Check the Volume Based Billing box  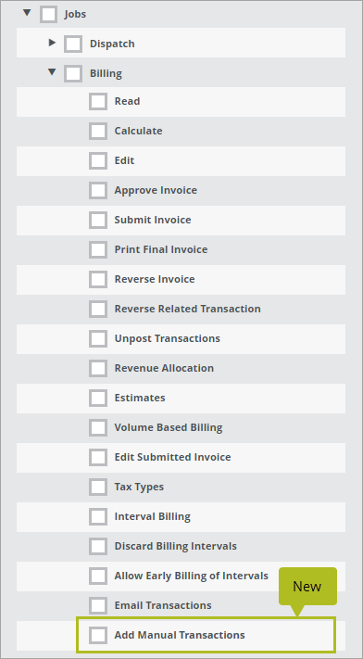coord(98,427)
